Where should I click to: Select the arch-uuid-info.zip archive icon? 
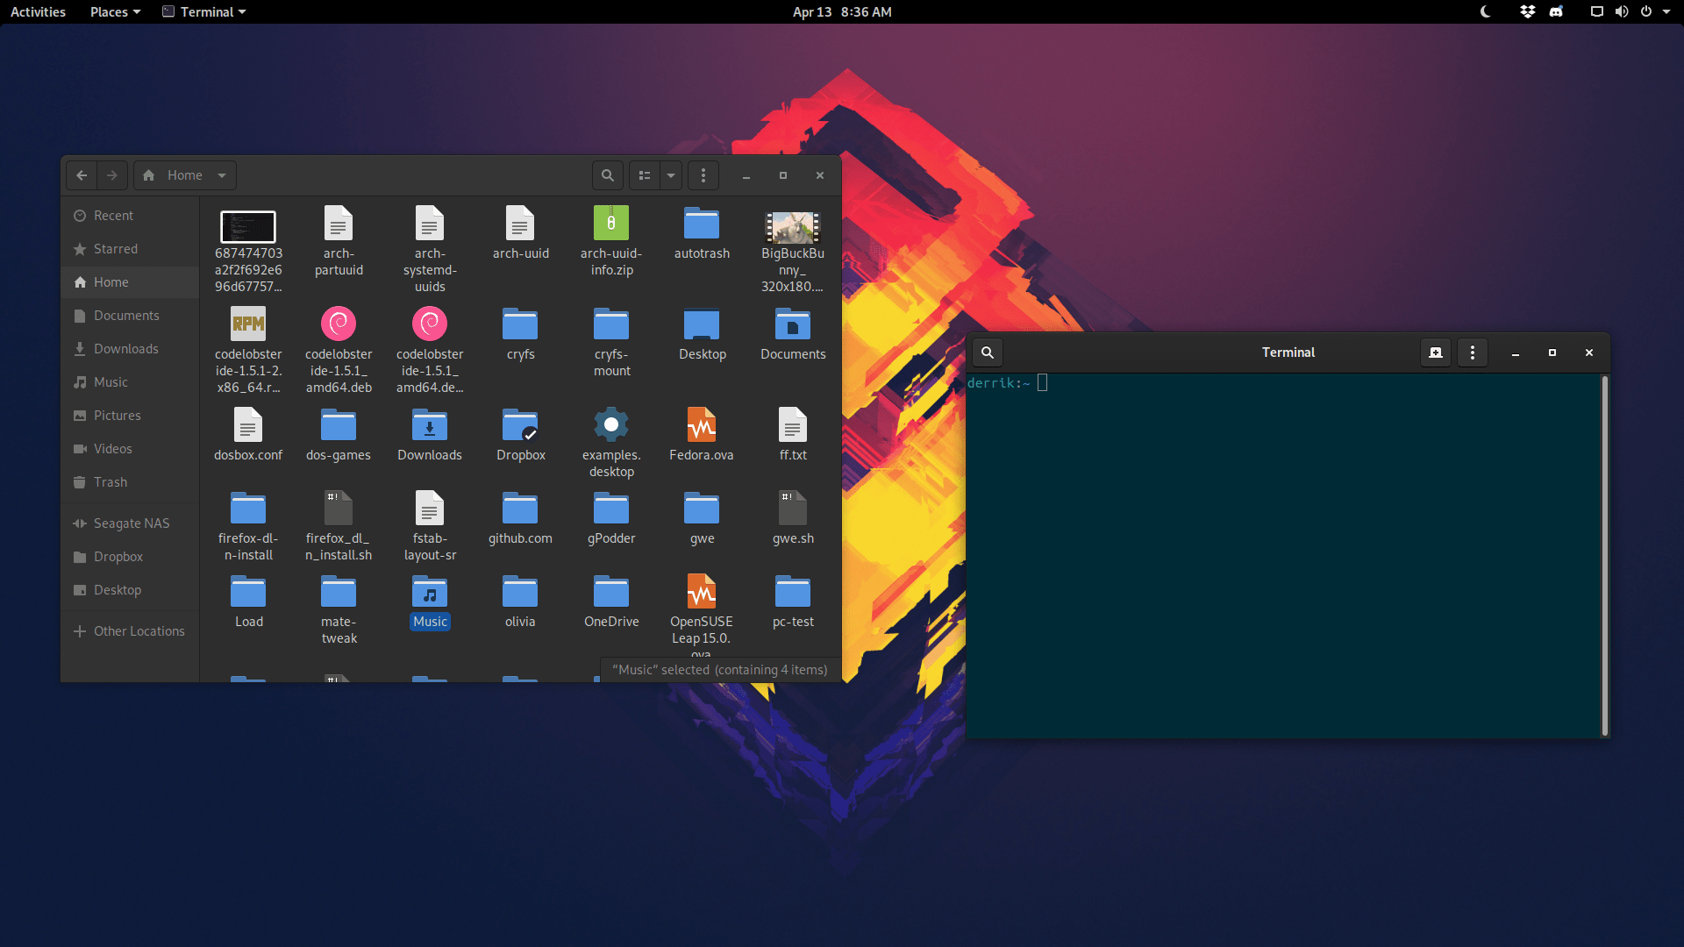click(611, 224)
